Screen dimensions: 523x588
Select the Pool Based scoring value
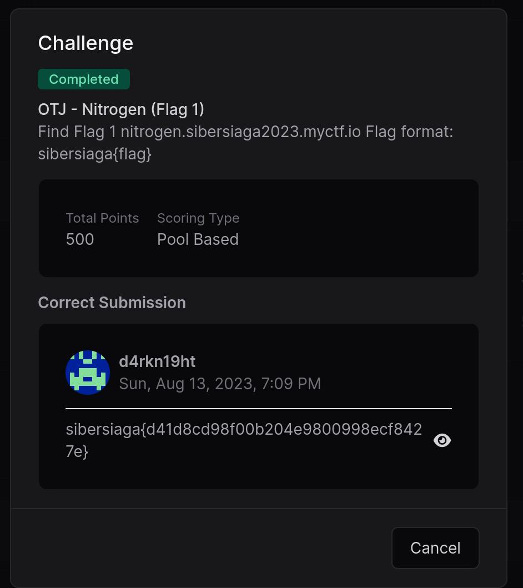pyautogui.click(x=198, y=239)
